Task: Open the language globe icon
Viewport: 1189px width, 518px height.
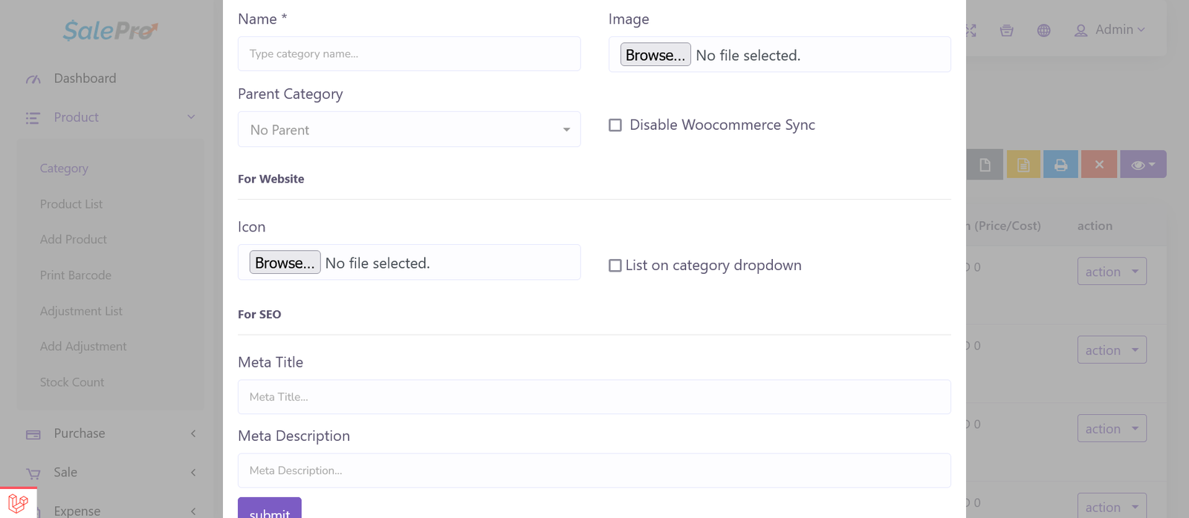Action: pyautogui.click(x=1043, y=30)
